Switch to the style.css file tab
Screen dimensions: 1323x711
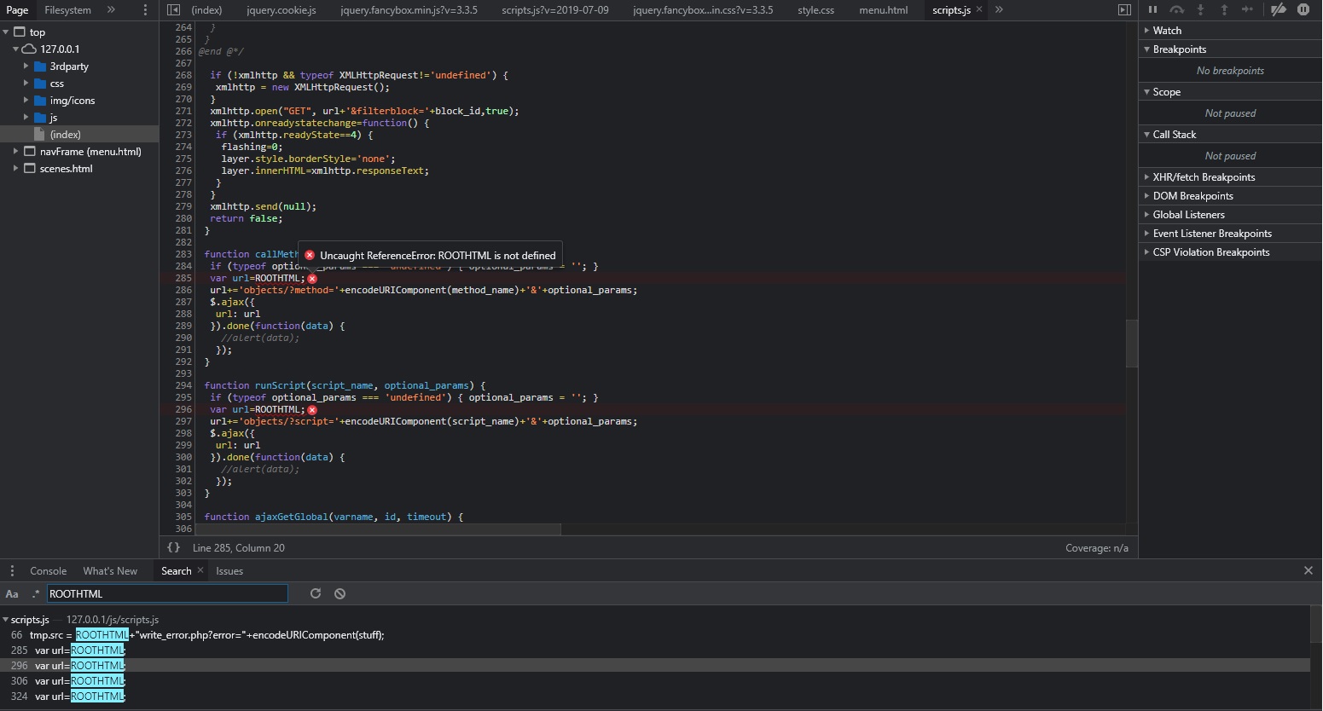[x=815, y=9]
